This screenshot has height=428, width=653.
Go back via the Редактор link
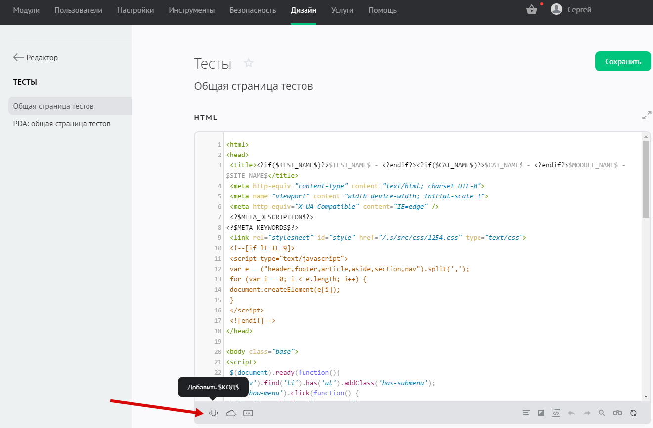[36, 58]
